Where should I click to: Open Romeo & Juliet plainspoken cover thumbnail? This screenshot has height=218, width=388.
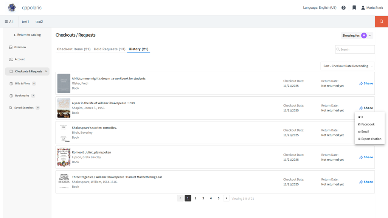[x=64, y=157]
